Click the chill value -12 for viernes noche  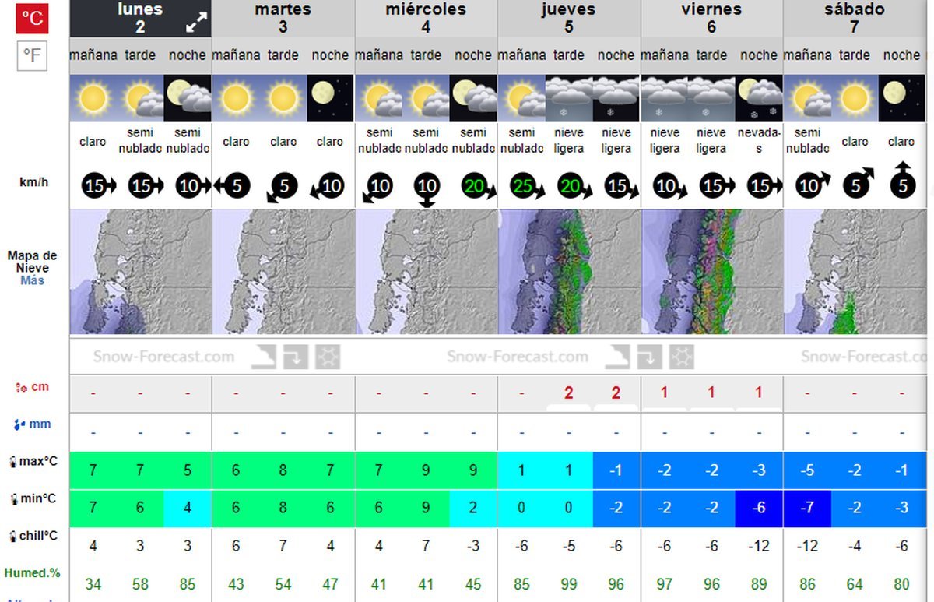click(x=759, y=546)
